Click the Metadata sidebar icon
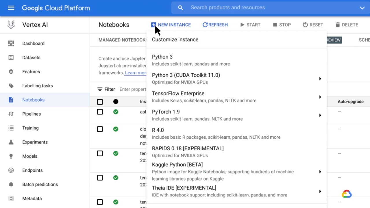 [11, 198]
